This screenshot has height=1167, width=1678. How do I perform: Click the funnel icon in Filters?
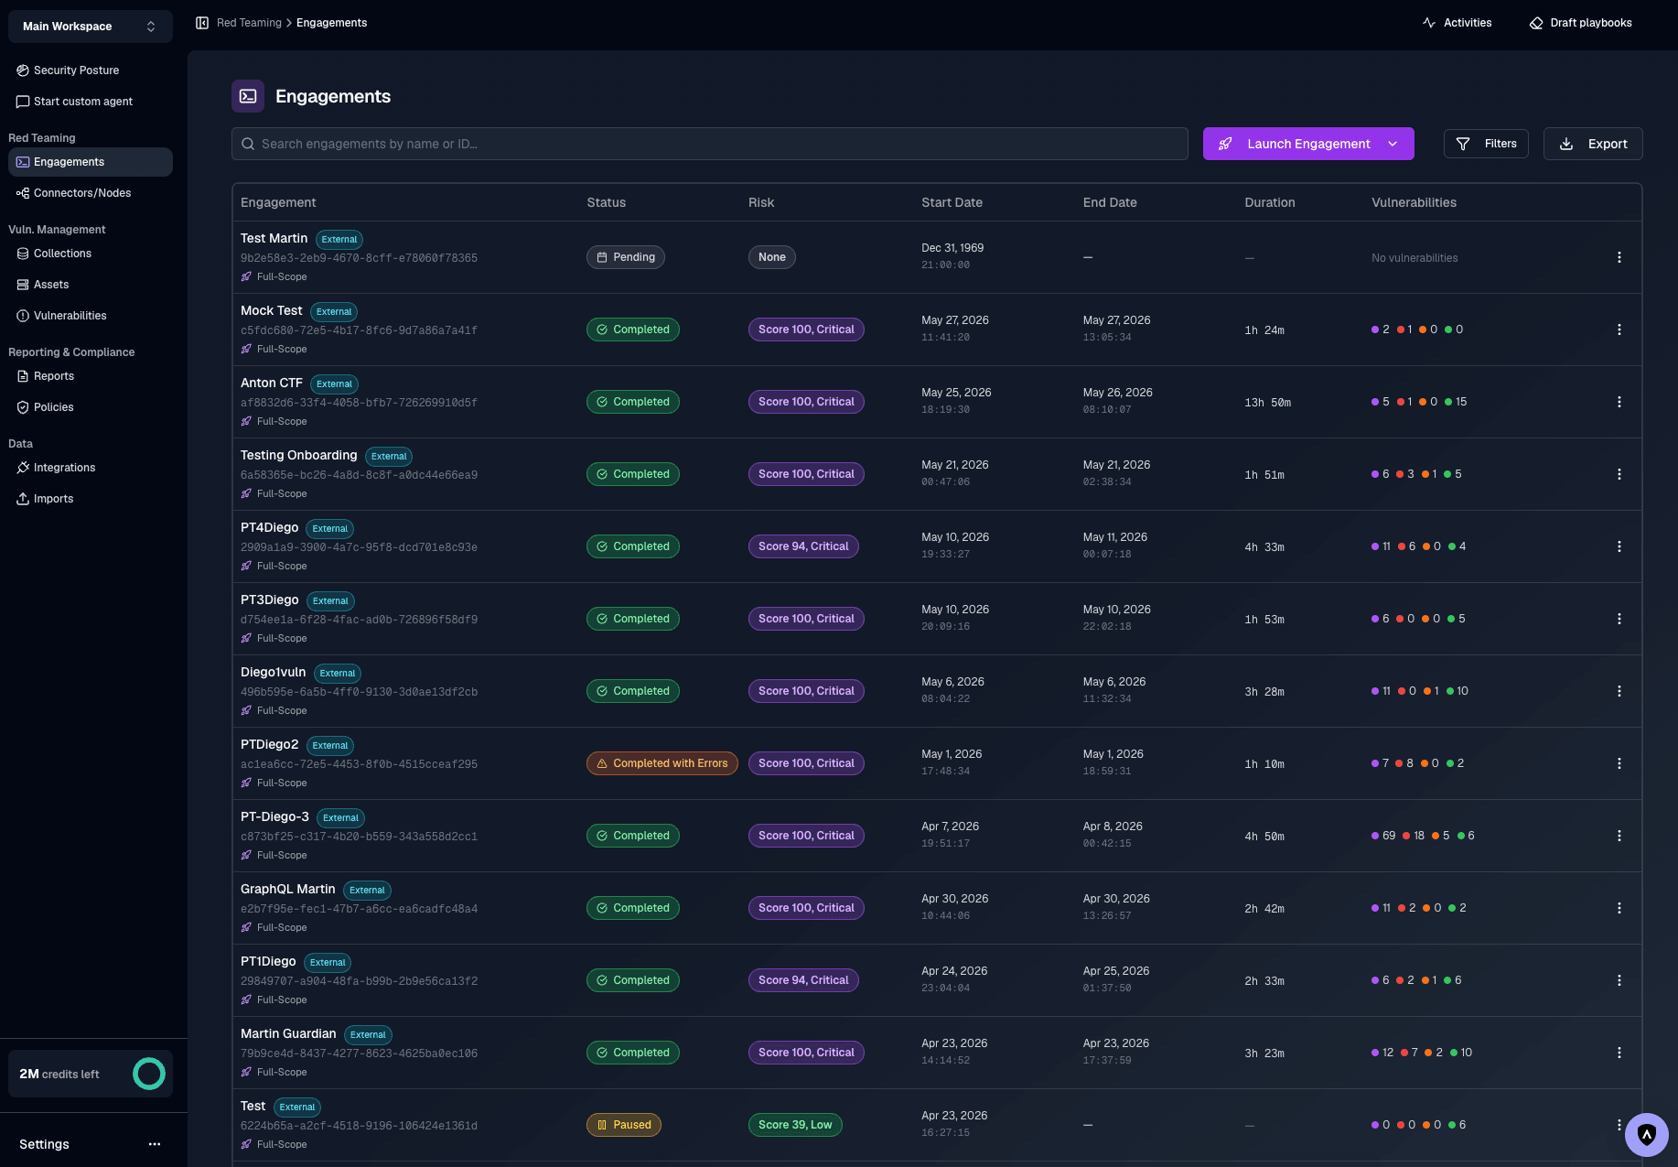pos(1463,144)
